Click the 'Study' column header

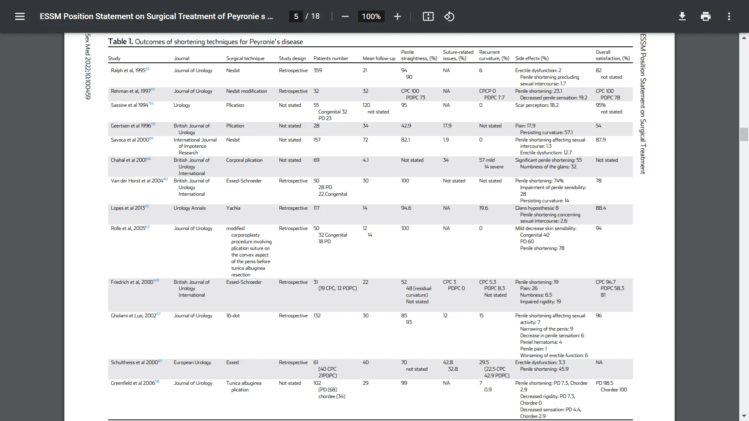tap(114, 58)
